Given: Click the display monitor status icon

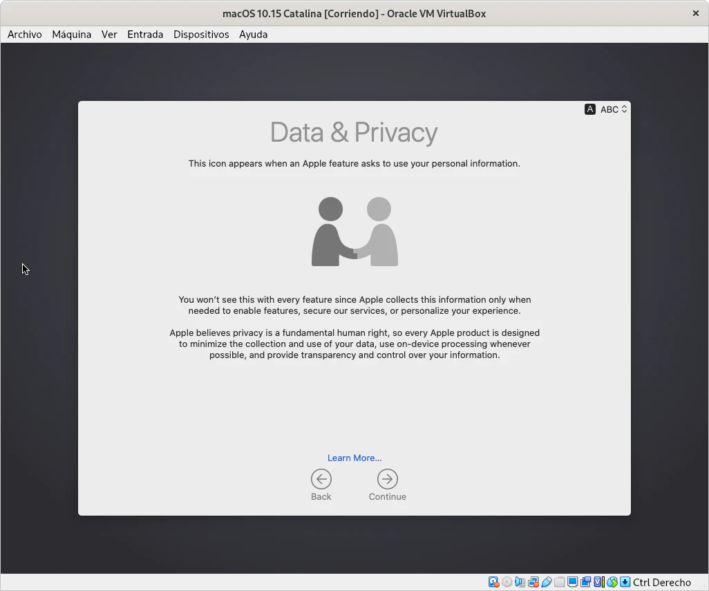Looking at the screenshot, I should coord(573,582).
